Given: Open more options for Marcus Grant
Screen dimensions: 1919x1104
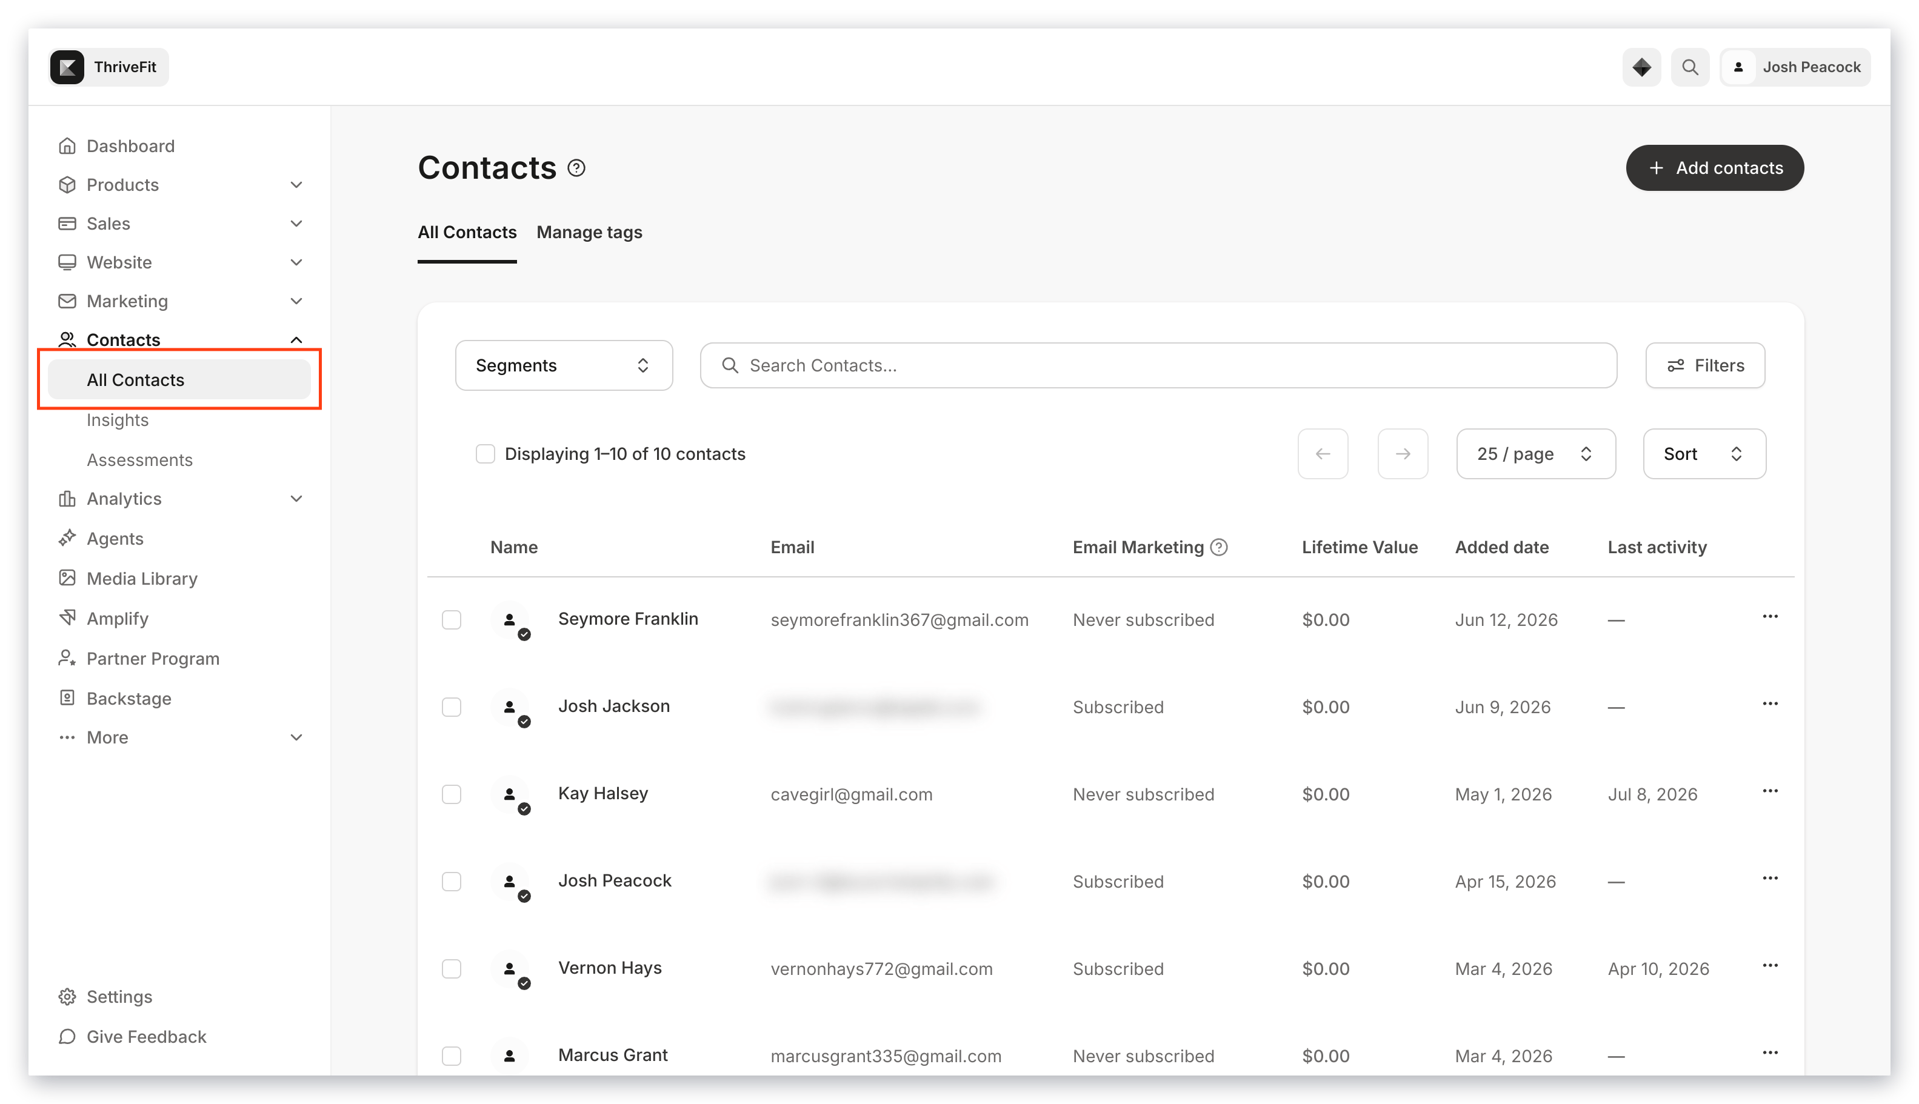Looking at the screenshot, I should (x=1769, y=1052).
